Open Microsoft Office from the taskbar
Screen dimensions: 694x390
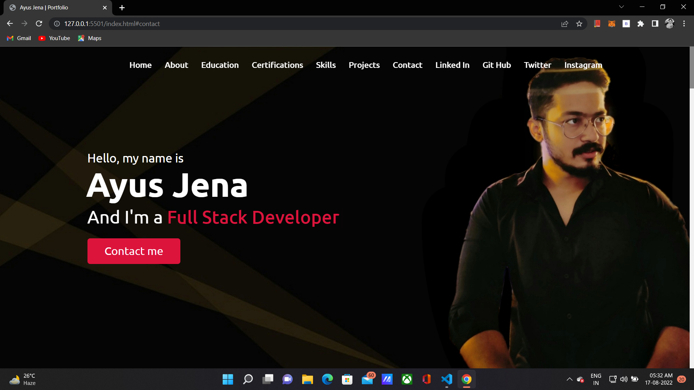point(427,379)
